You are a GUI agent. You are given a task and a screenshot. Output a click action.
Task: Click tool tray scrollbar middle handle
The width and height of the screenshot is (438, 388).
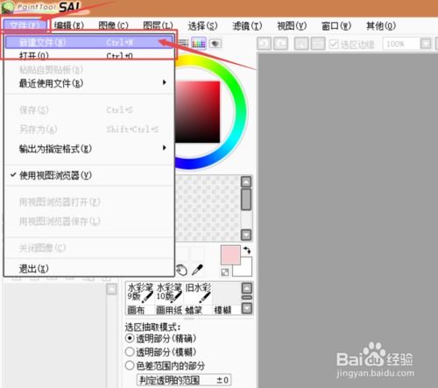(247, 298)
